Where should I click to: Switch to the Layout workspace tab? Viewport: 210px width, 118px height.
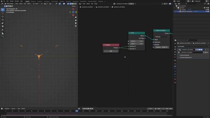27,1
